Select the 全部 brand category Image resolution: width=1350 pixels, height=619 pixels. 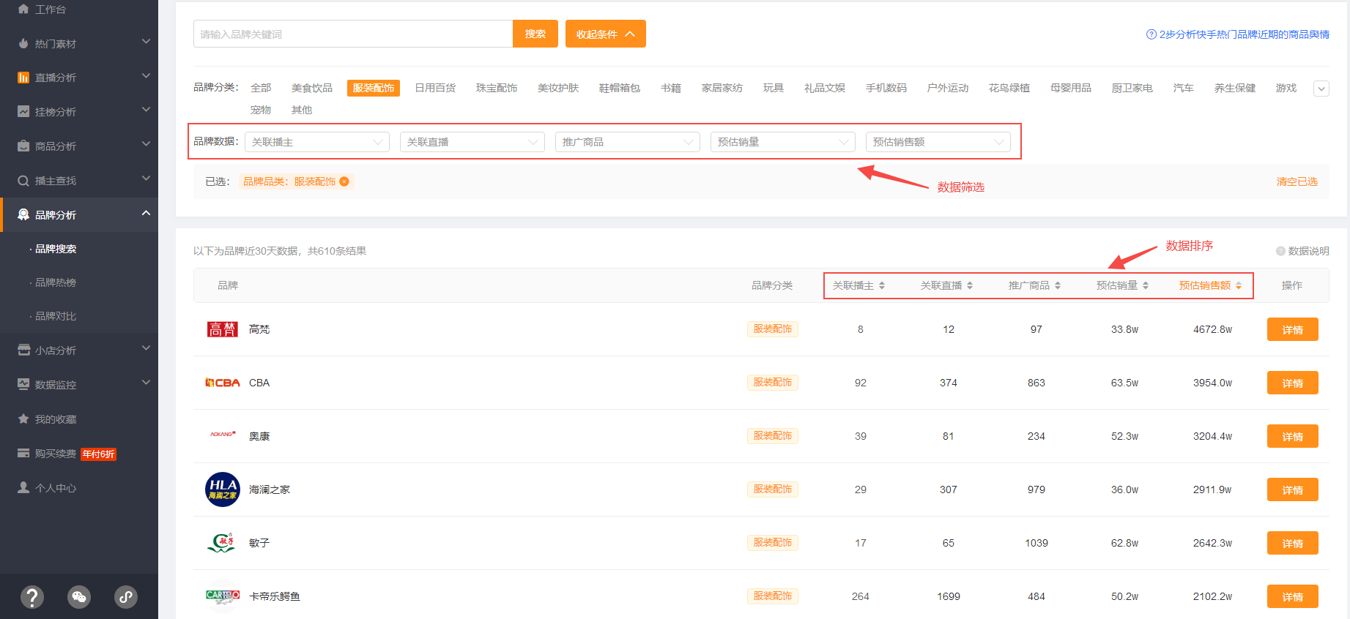click(x=261, y=88)
